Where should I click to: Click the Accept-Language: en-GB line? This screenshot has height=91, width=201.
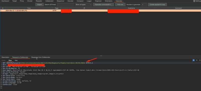[12, 83]
